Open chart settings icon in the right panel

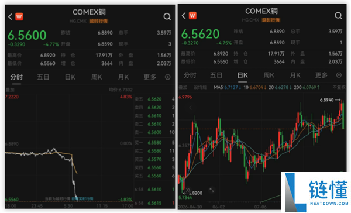339,75
